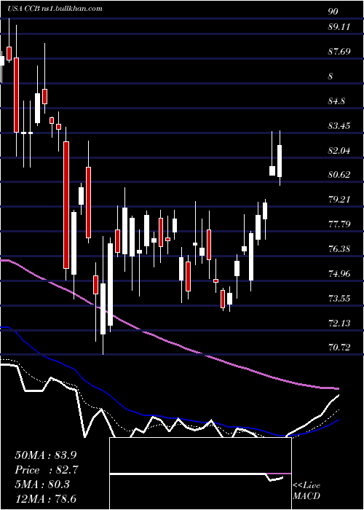364x510 pixels.
Task: Select the 79.21 price axis label
Action: point(339,200)
